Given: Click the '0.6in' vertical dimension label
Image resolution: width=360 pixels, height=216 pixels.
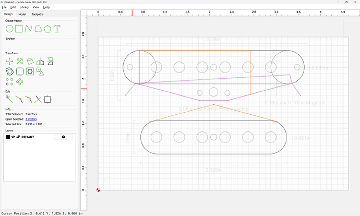Looking at the screenshot, I should [128, 138].
